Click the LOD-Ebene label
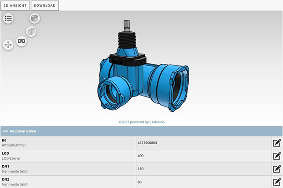Image resolution: width=283 pixels, height=188 pixels. pos(11,156)
